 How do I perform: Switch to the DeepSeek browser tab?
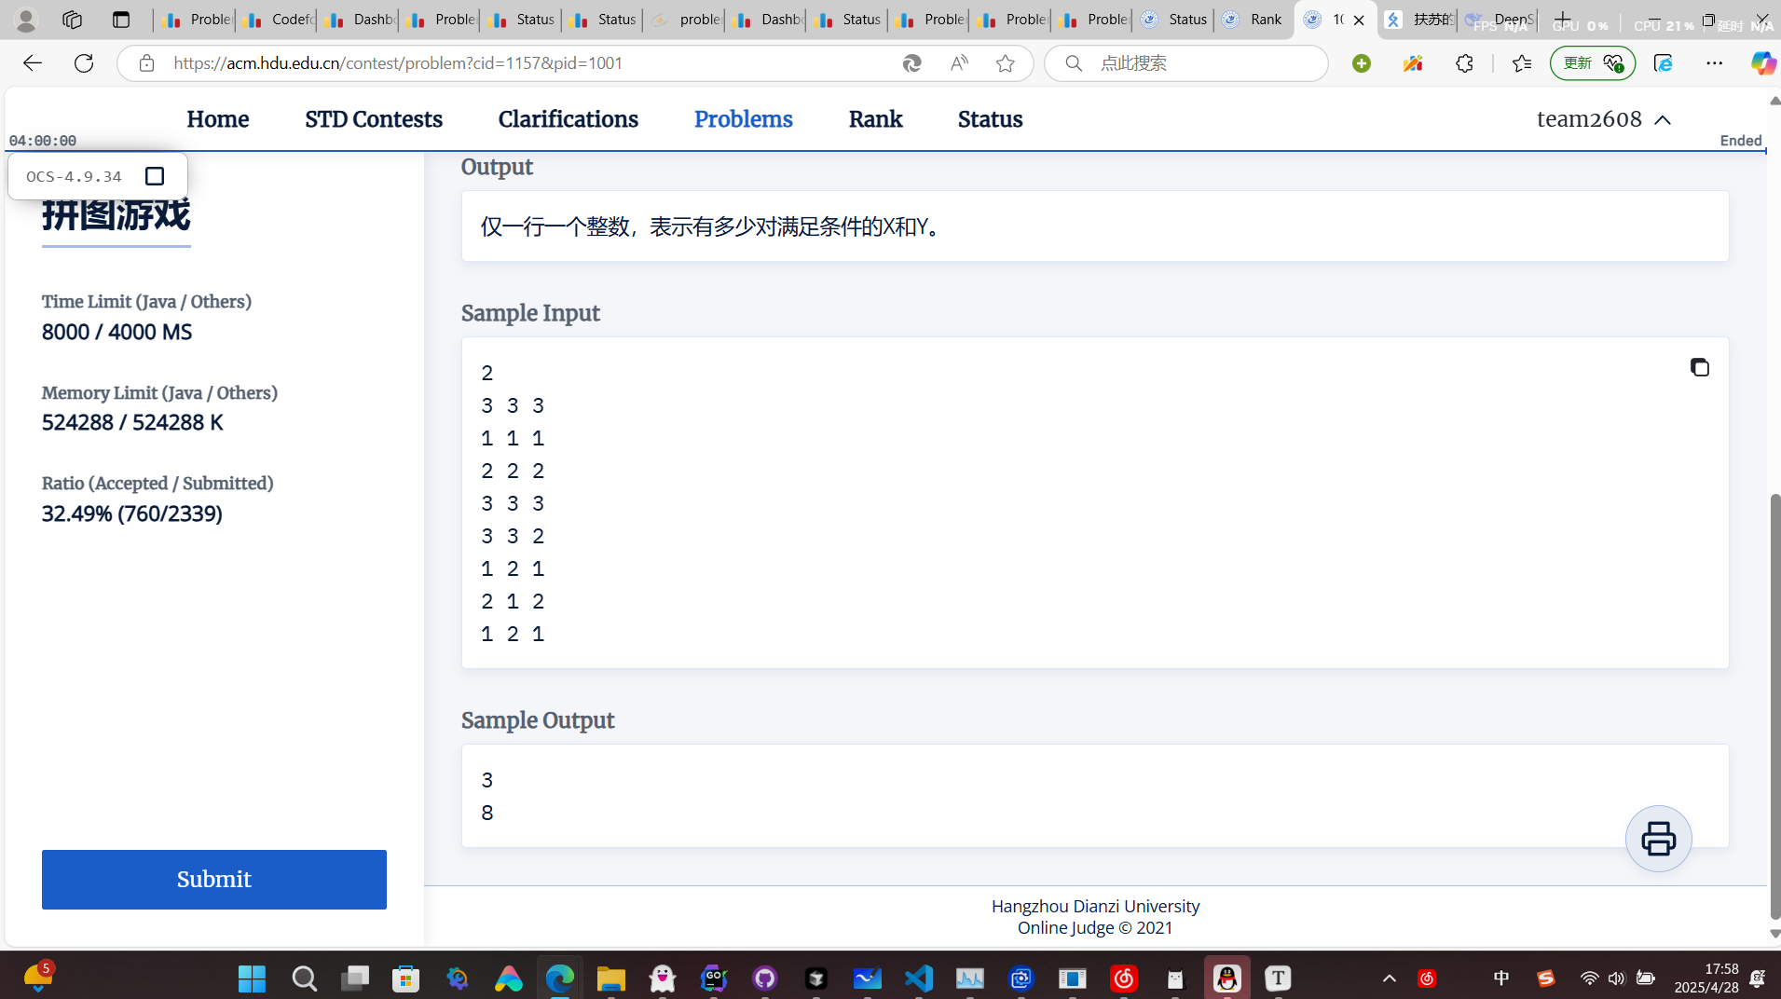point(1499,19)
